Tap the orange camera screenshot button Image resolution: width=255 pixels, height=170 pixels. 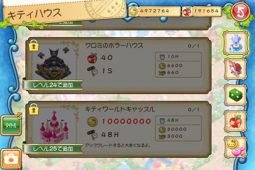click(x=11, y=159)
